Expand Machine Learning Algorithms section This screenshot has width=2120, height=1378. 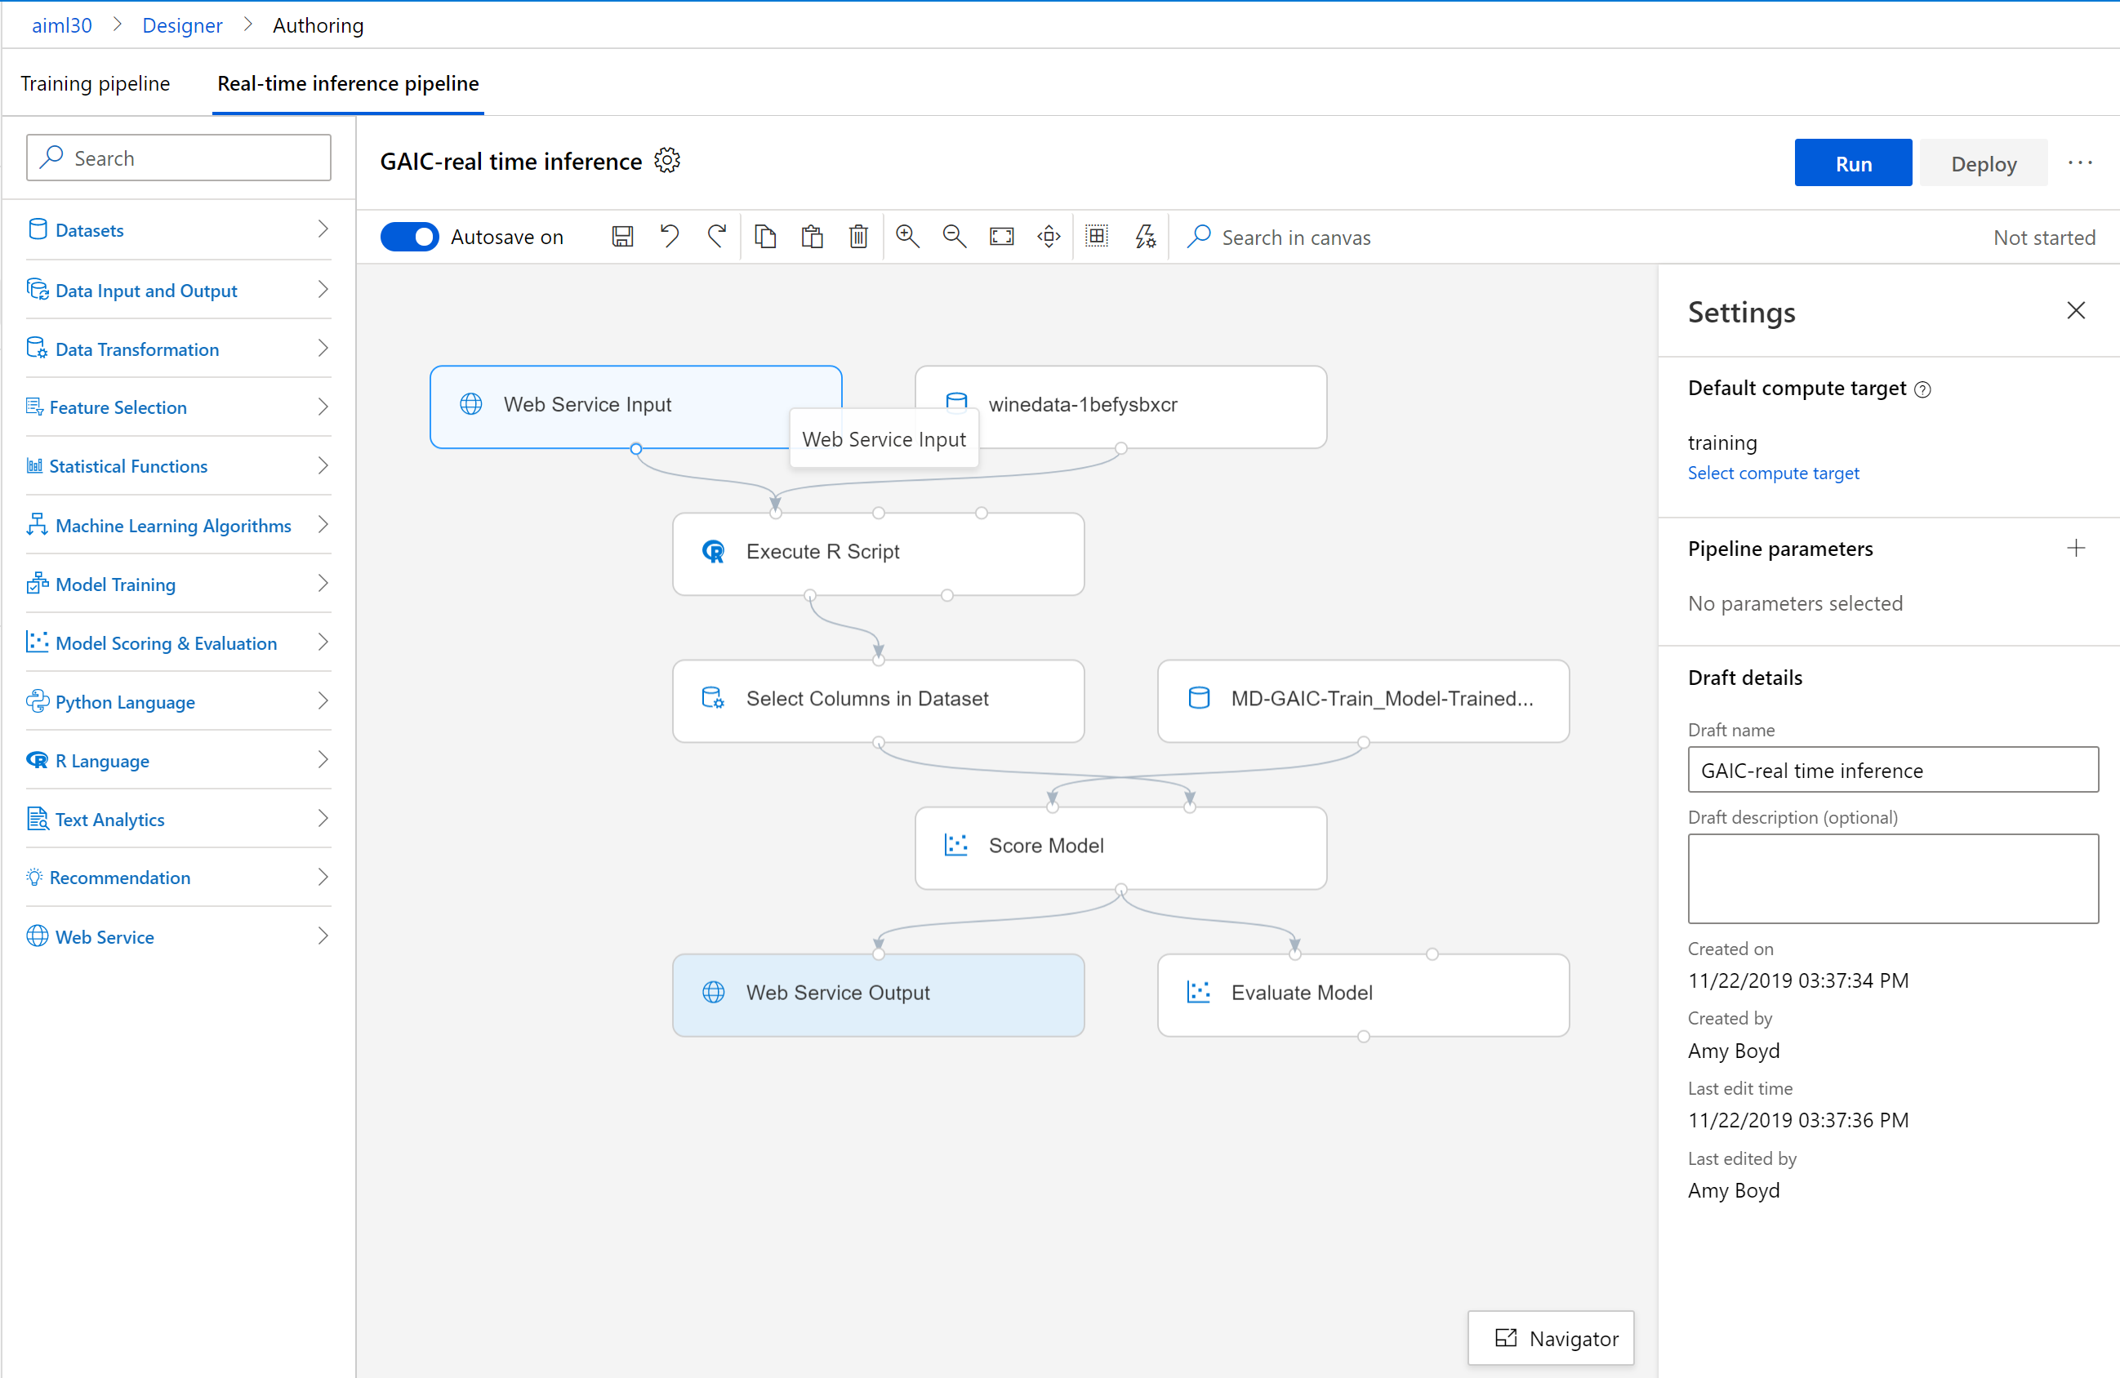(x=178, y=525)
